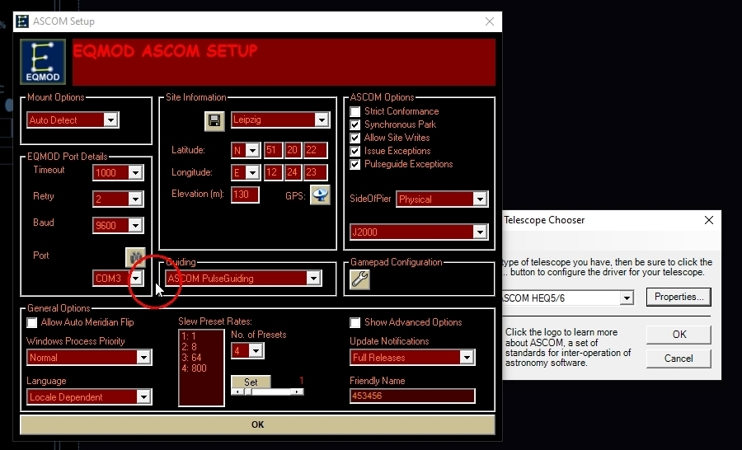Toggle Strict Conformance checkbox

[x=355, y=111]
